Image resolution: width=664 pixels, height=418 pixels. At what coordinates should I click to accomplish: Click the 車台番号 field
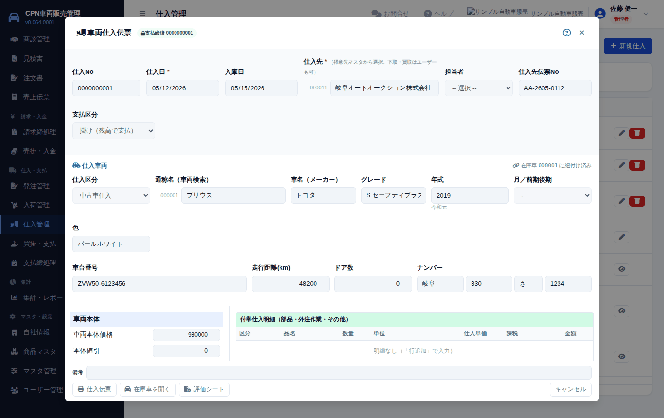(159, 284)
